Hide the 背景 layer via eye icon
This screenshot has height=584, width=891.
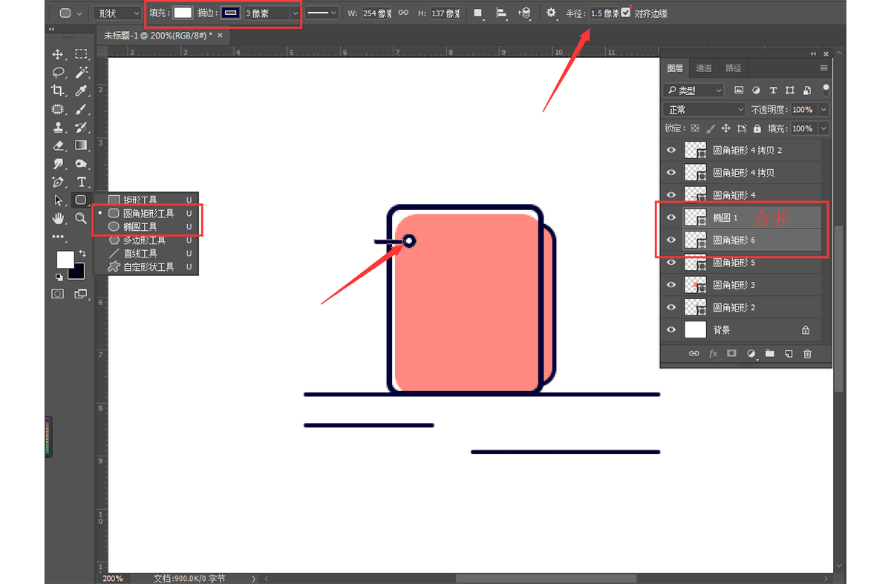[x=671, y=329]
